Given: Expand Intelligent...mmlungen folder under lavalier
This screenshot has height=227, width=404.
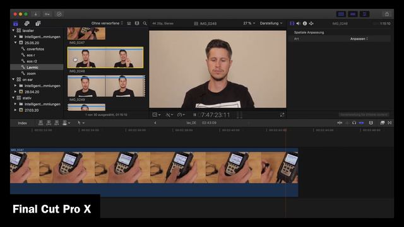Looking at the screenshot, I should coord(15,37).
